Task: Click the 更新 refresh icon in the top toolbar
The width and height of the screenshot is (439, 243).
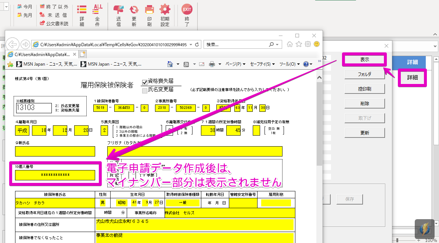Action: tap(134, 10)
